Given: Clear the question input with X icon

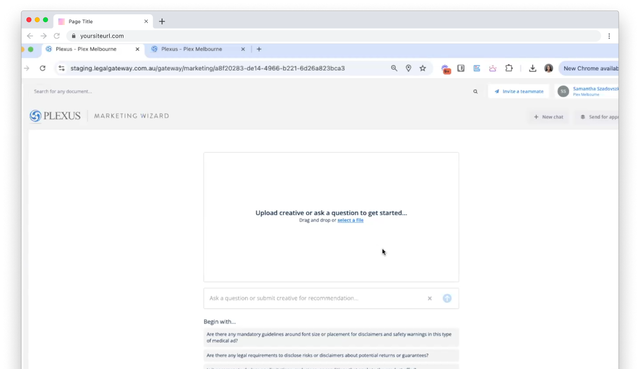Looking at the screenshot, I should click(430, 298).
